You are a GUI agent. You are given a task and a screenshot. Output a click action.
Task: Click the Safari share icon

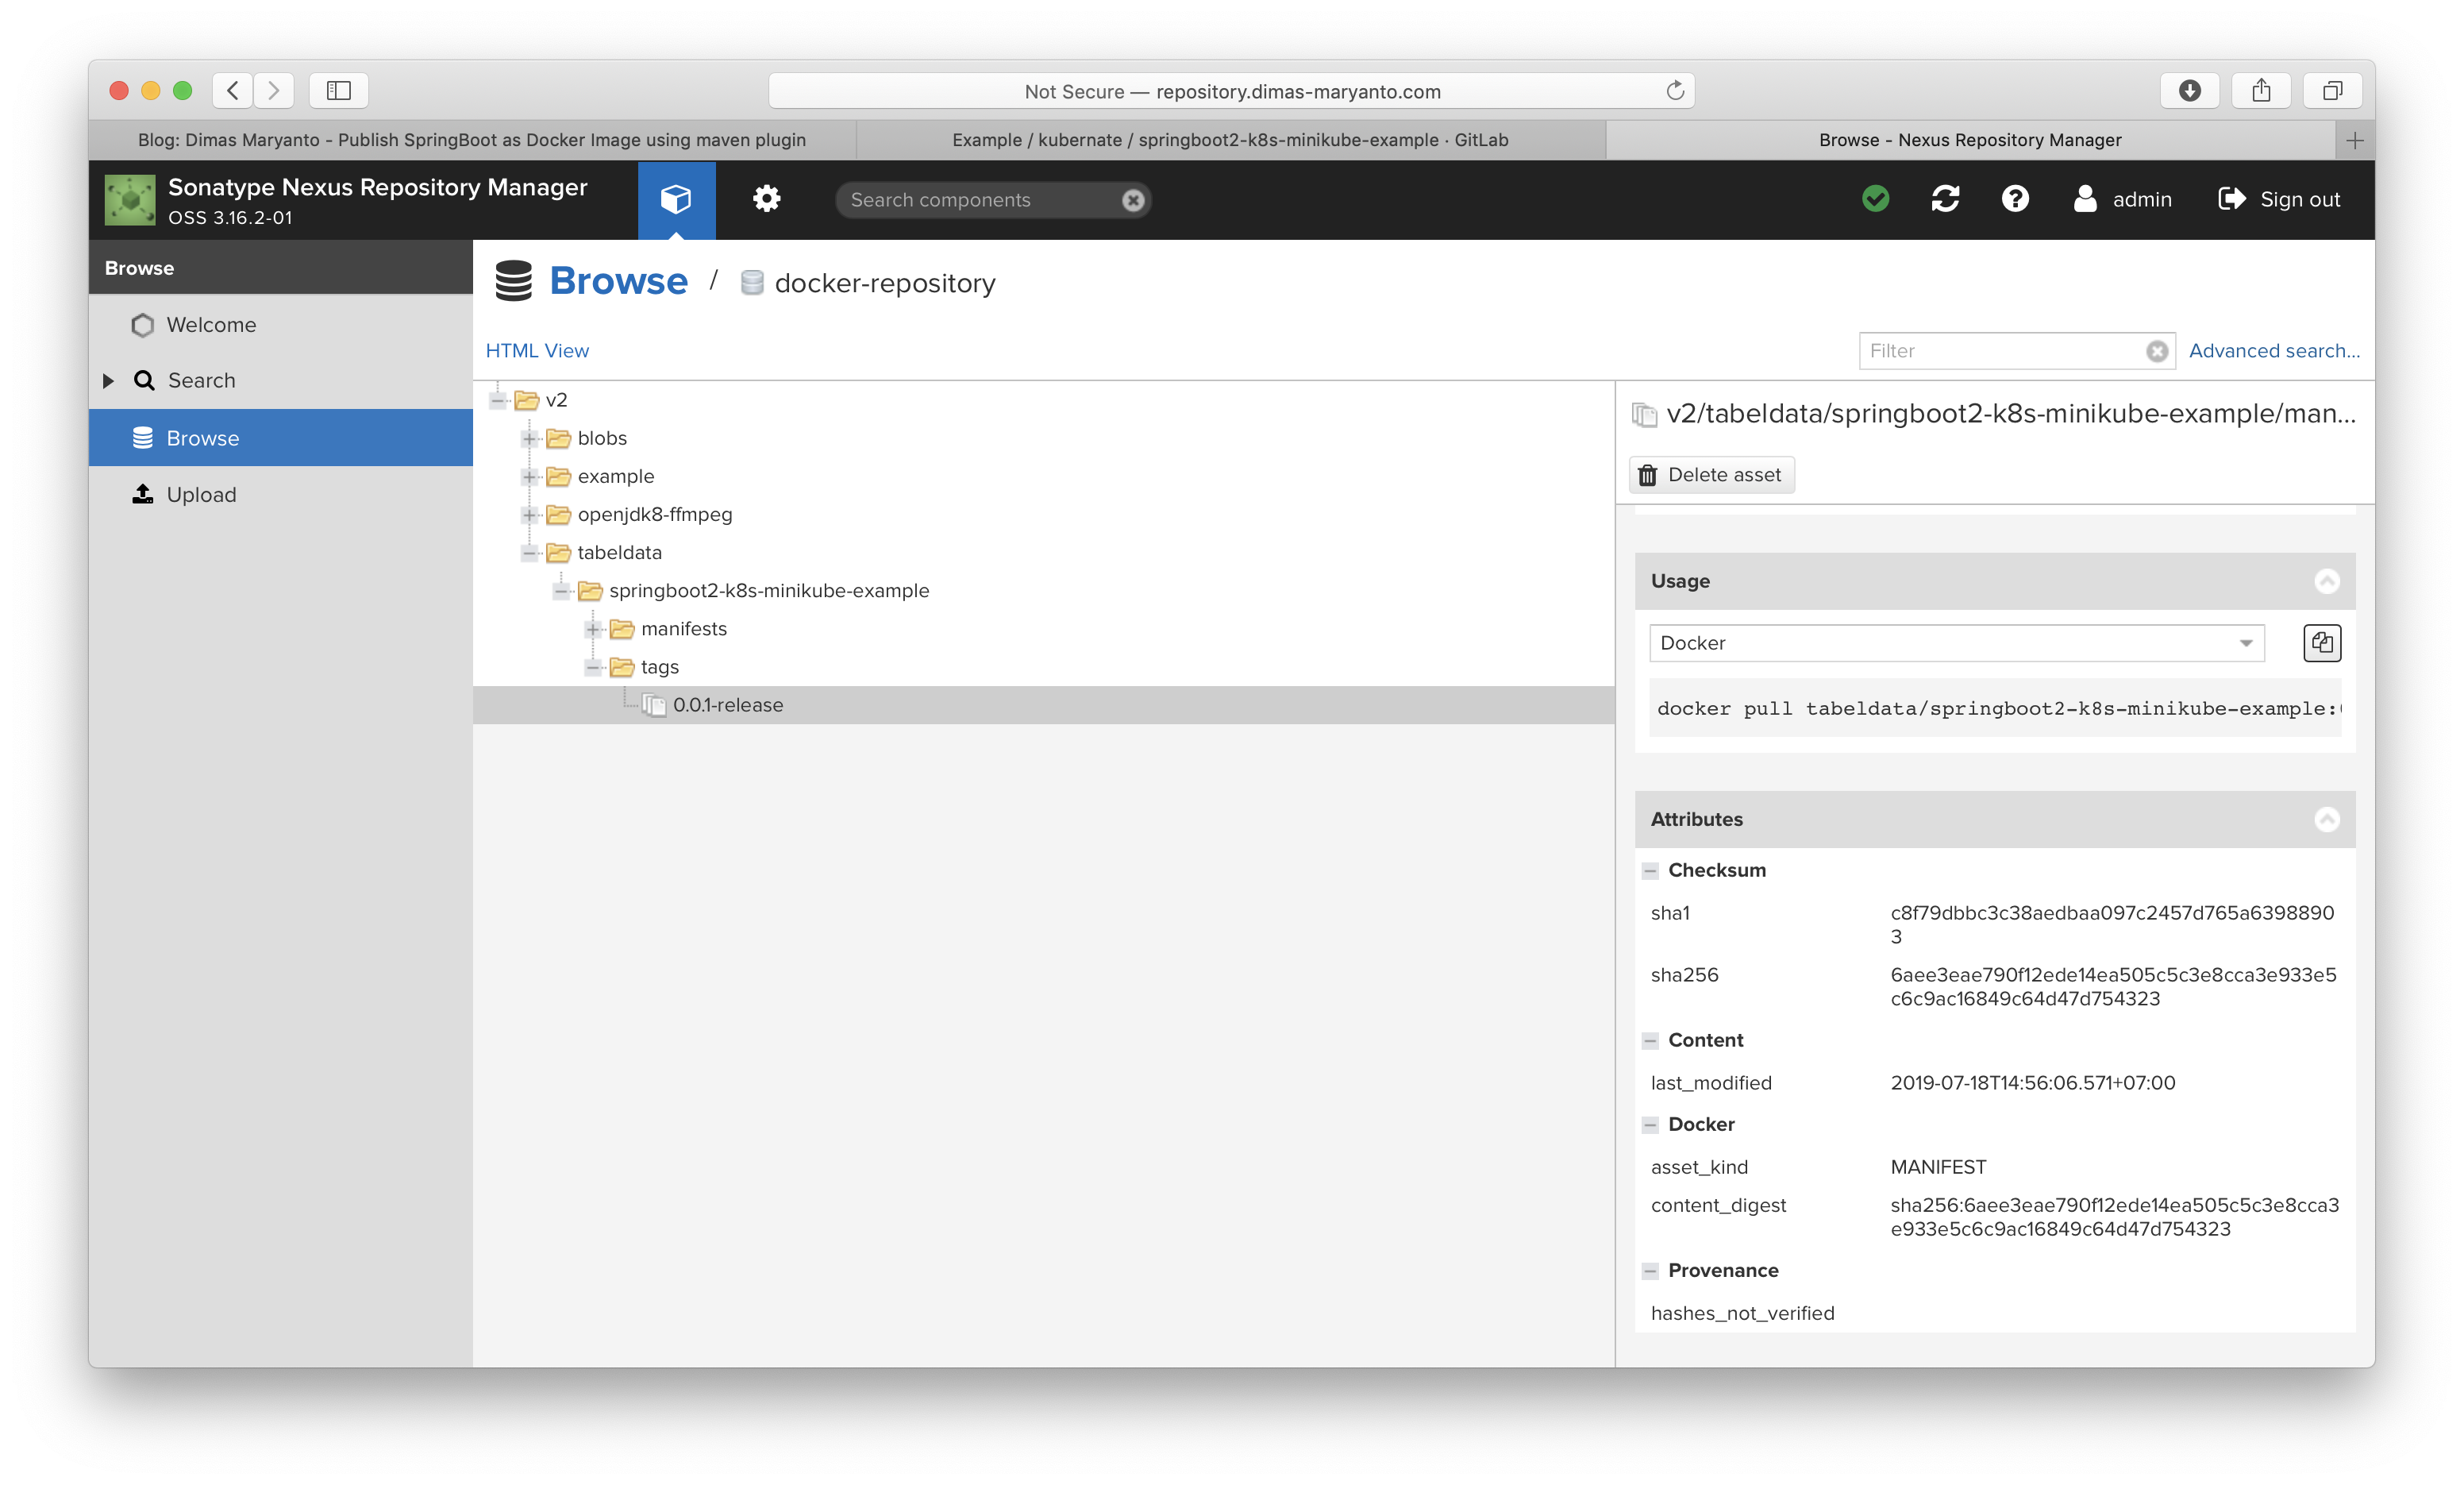click(2261, 91)
